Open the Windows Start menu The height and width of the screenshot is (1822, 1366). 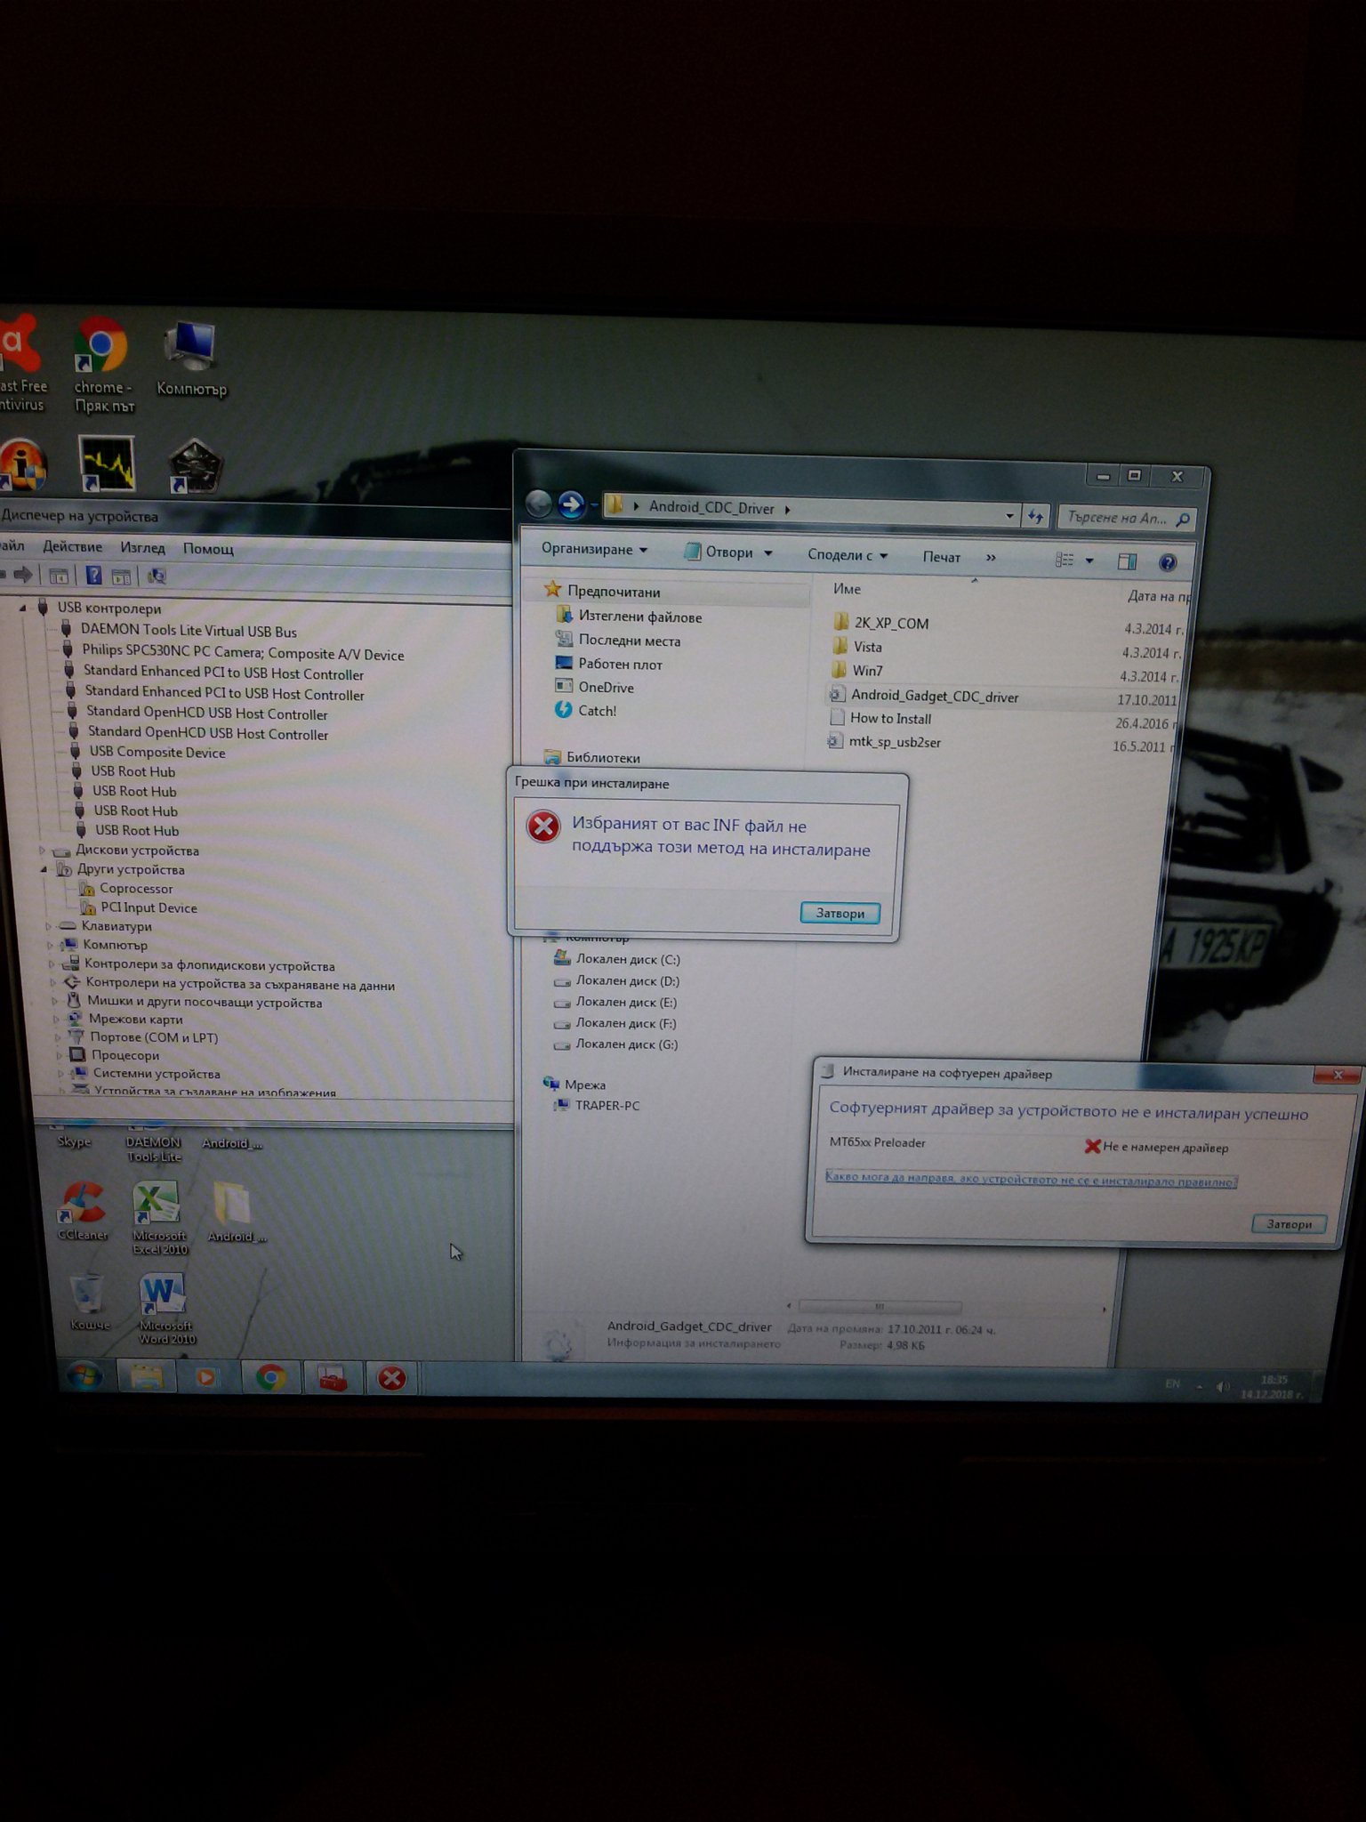pyautogui.click(x=84, y=1376)
